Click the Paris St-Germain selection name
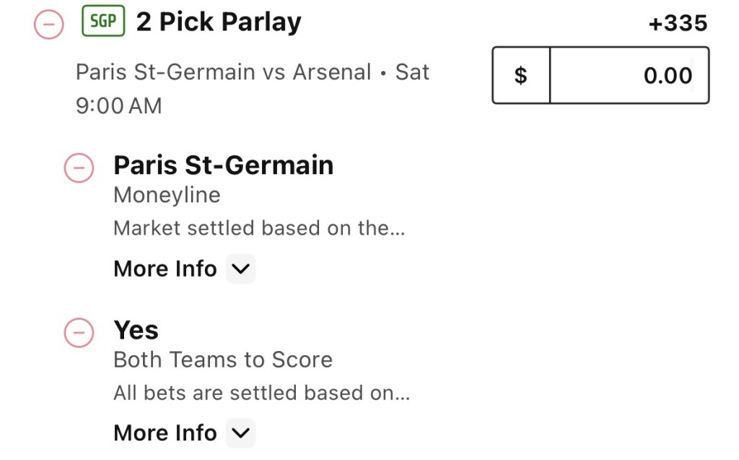The image size is (739, 460). [x=224, y=165]
